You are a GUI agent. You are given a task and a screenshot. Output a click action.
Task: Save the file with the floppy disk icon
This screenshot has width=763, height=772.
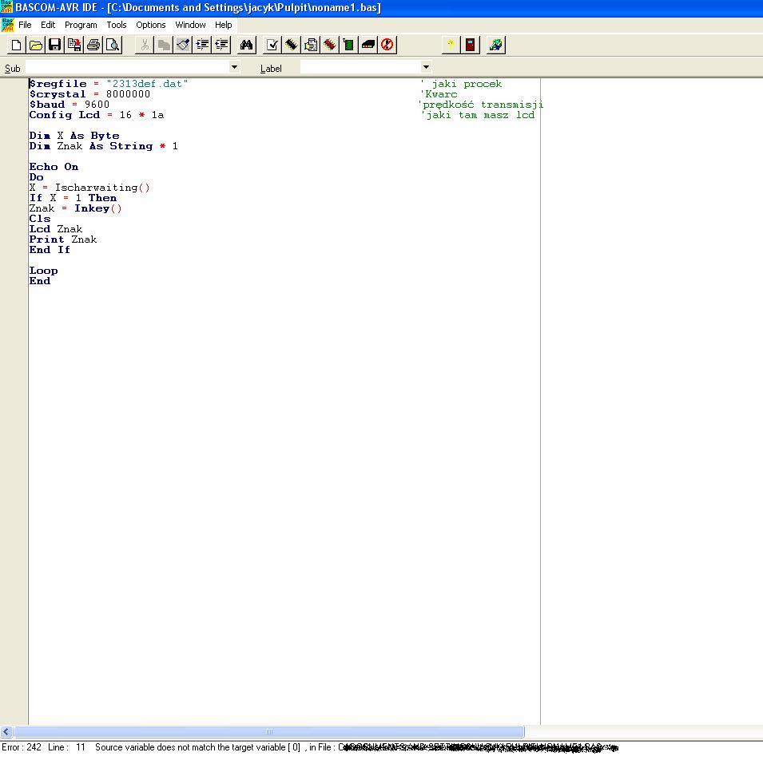point(54,46)
